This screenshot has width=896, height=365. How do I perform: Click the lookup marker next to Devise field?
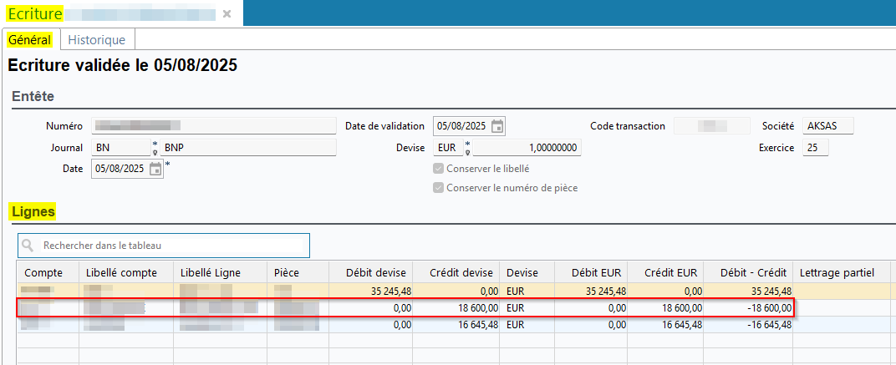pos(467,148)
